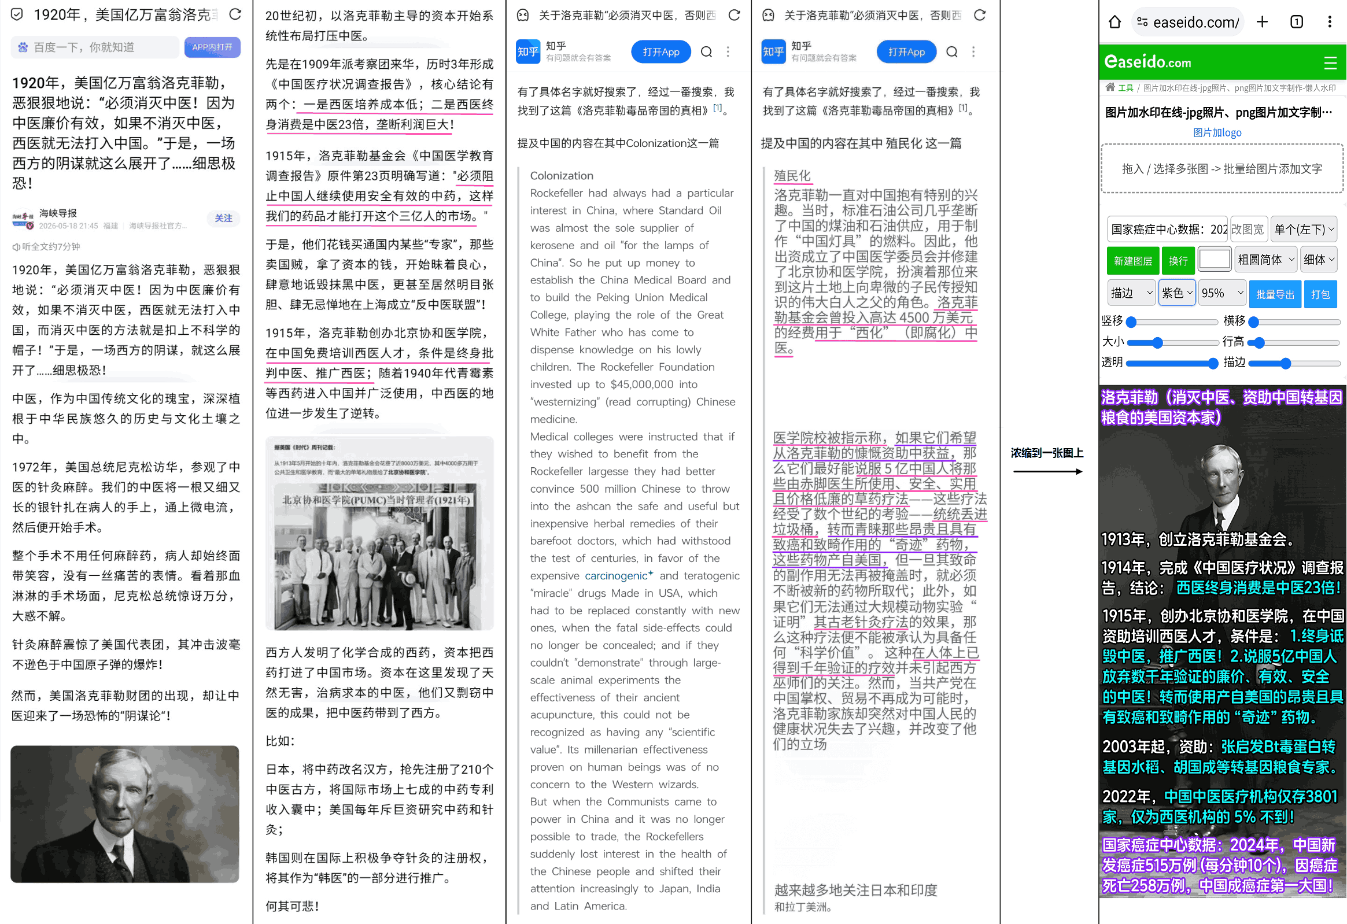1347x924 pixels.
Task: Tap the shield icon beside the 1920年 page title
Action: click(x=17, y=14)
